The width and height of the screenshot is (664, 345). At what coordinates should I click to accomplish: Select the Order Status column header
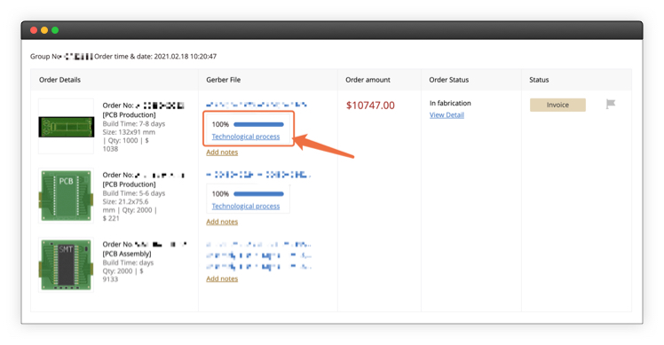449,80
